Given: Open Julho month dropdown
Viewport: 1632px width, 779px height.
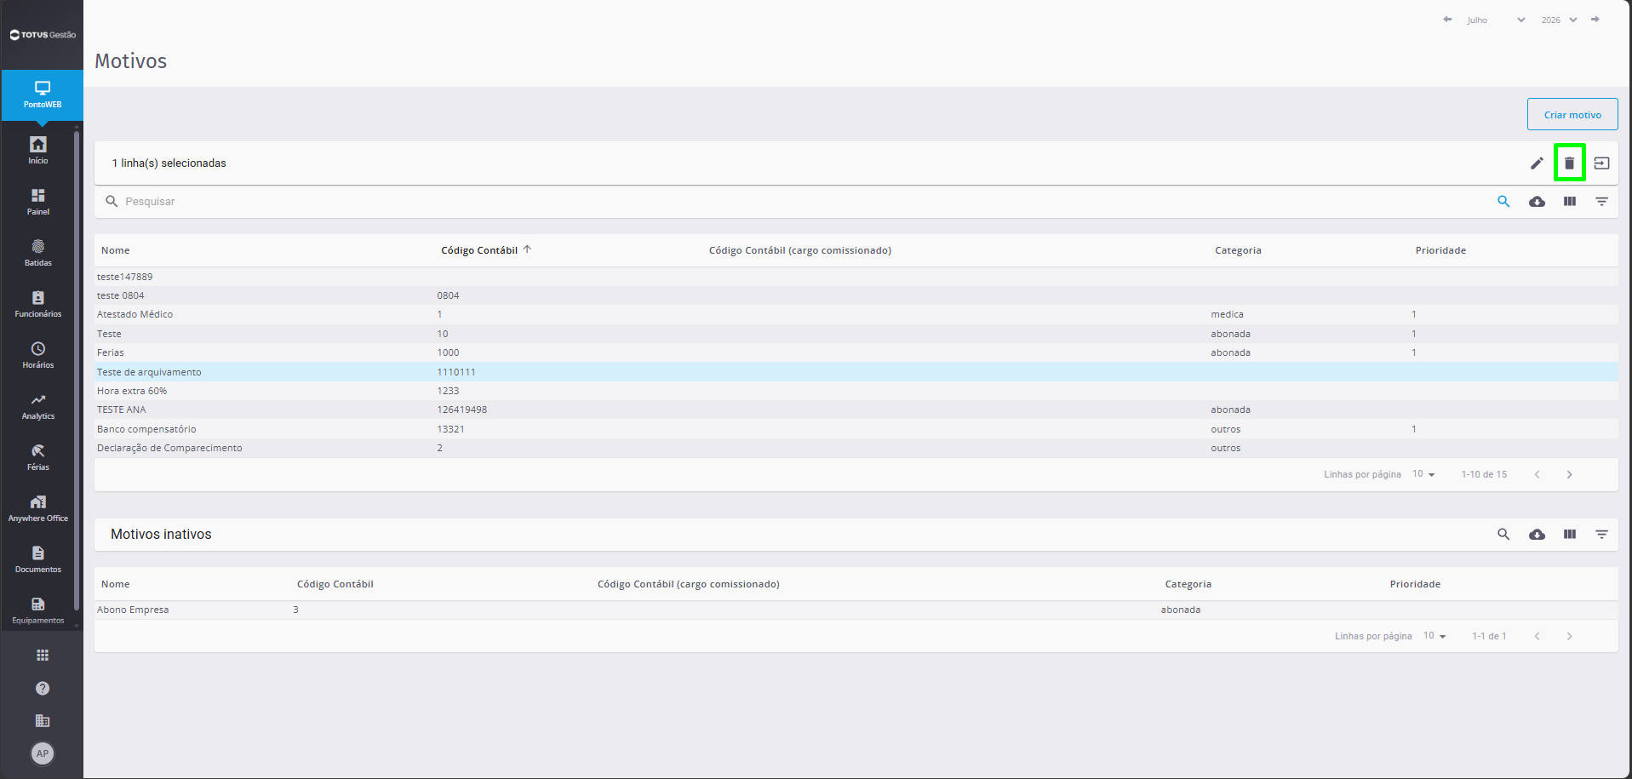Looking at the screenshot, I should (x=1496, y=20).
